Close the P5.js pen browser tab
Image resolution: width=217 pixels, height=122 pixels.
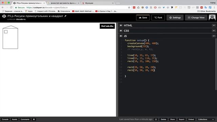point(44,3)
